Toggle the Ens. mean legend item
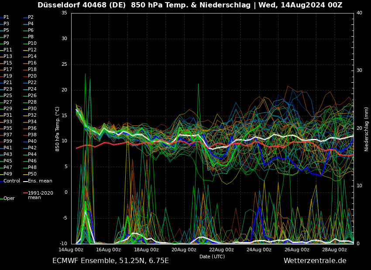This screenshot has width=371, height=270. click(40, 181)
